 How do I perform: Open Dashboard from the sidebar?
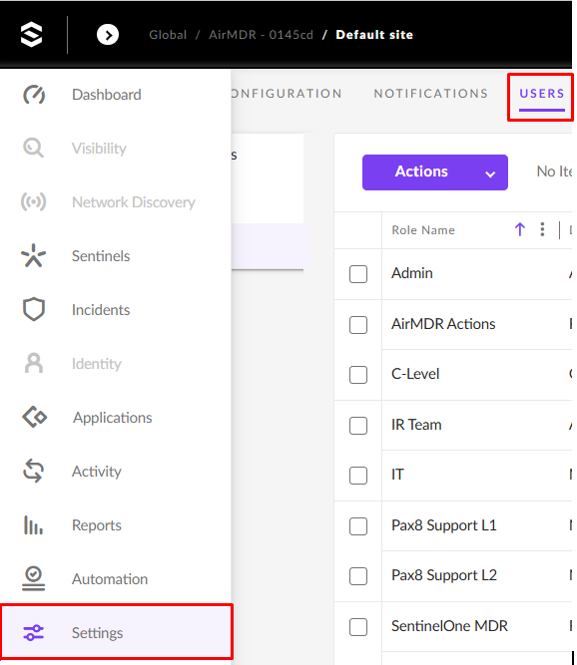[x=107, y=95]
